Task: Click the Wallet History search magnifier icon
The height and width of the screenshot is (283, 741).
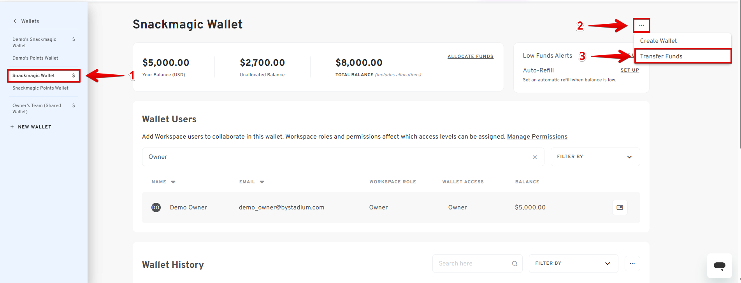Action: coord(514,264)
